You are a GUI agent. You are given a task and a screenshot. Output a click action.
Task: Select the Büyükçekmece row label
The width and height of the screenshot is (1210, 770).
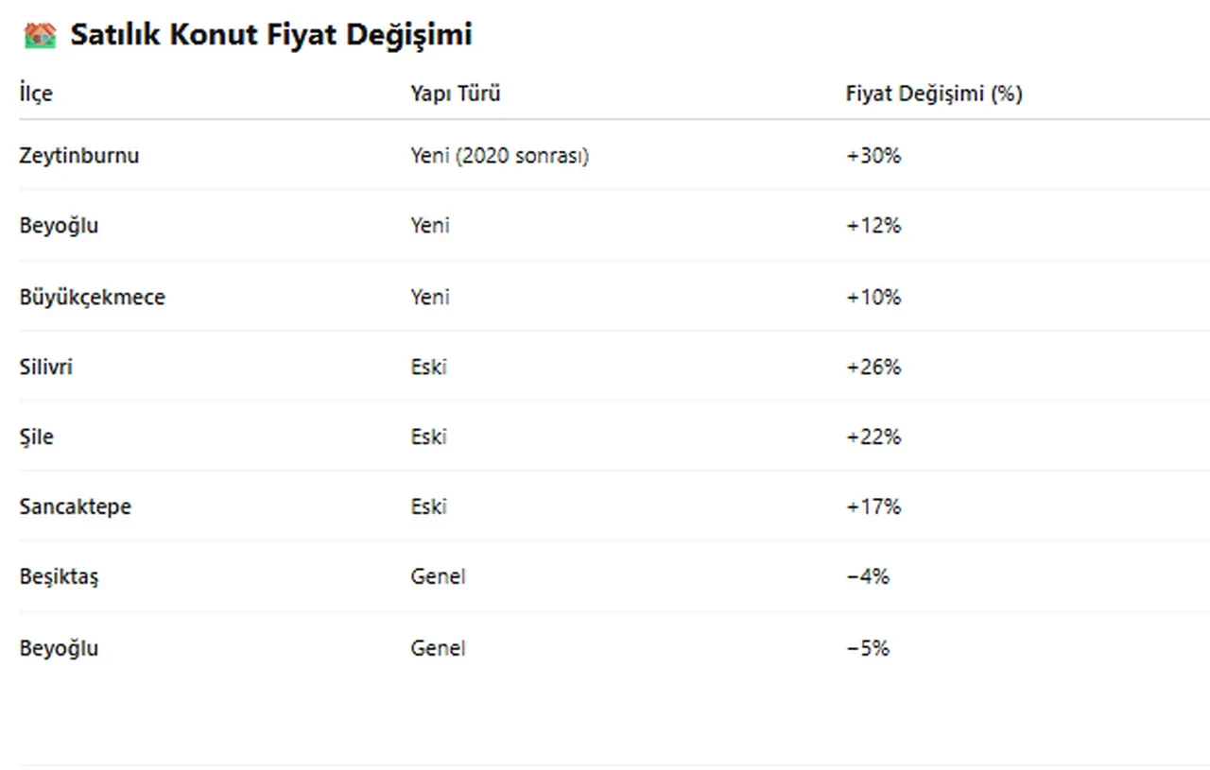[x=92, y=297]
